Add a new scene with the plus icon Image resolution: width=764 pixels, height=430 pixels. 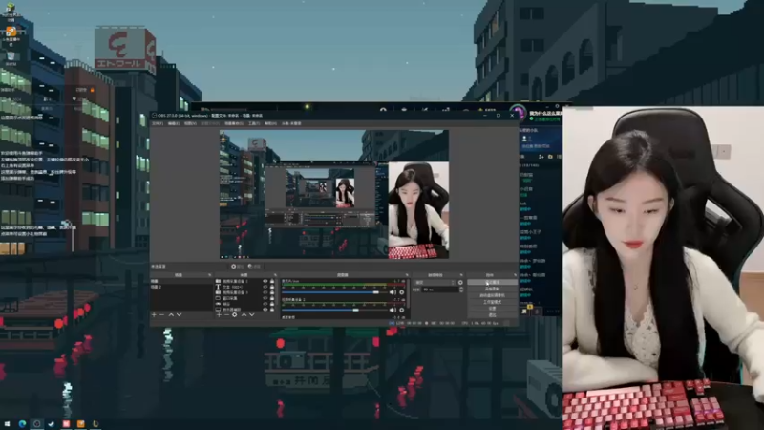pos(154,315)
